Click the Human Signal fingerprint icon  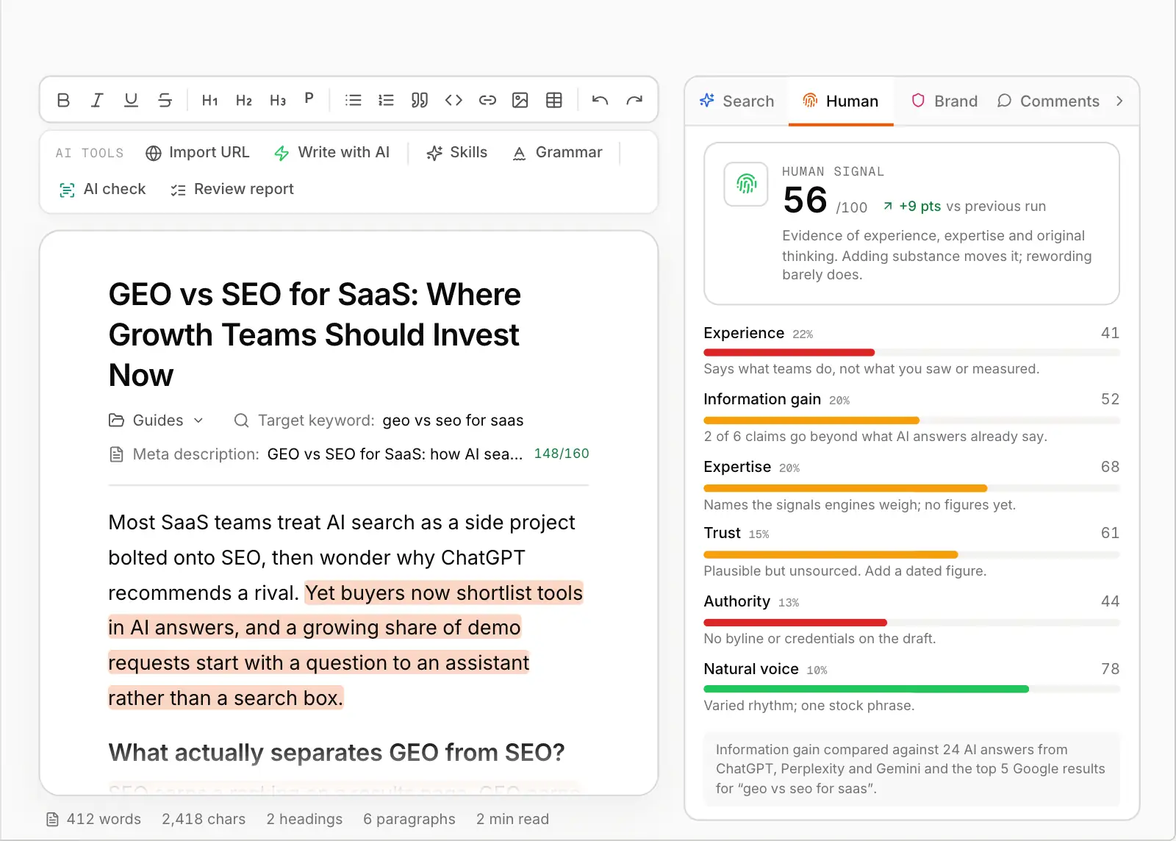(746, 184)
